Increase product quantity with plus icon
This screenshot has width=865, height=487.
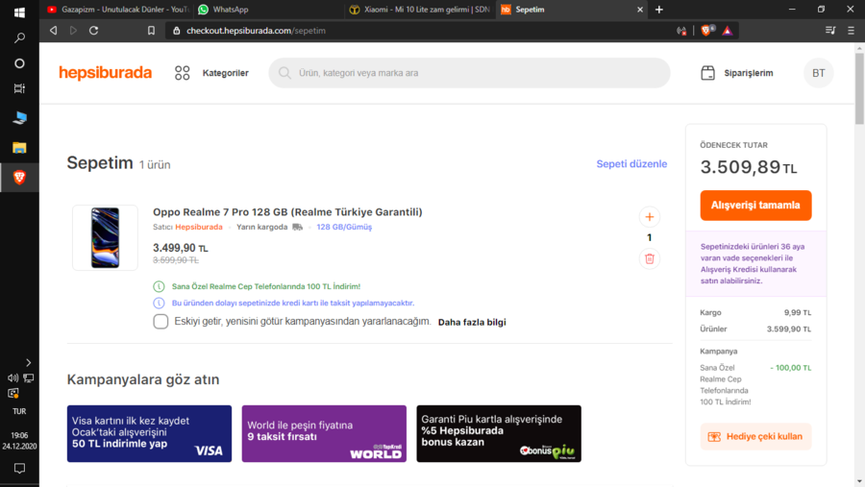pos(650,217)
